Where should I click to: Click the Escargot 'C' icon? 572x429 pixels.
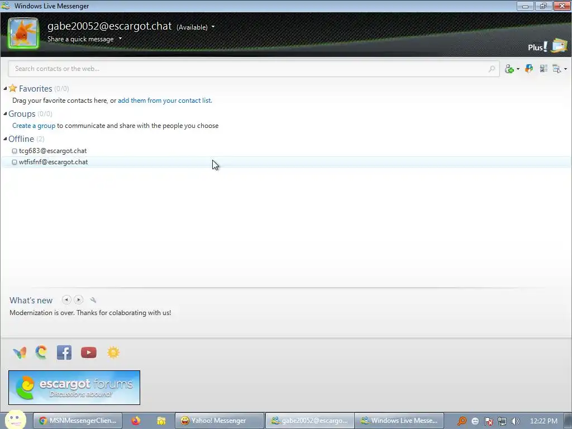pyautogui.click(x=41, y=352)
